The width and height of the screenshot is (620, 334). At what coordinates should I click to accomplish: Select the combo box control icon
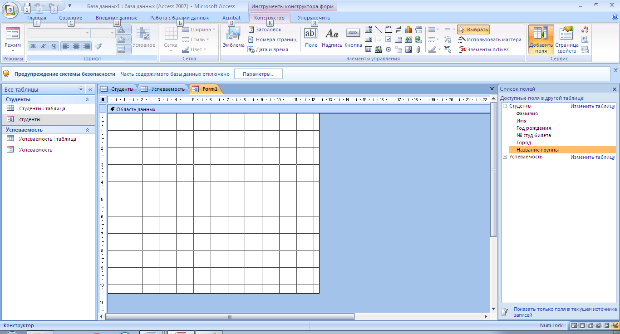[x=369, y=29]
